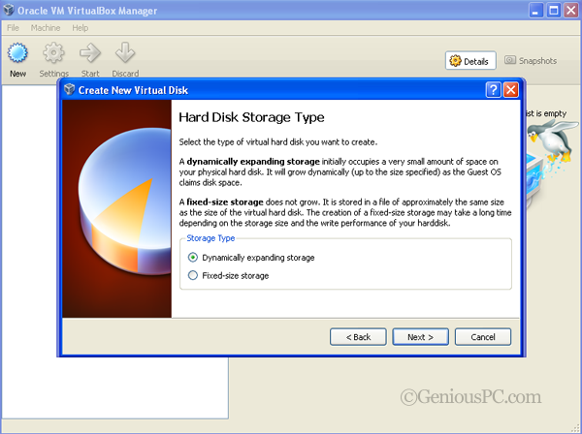Proceed with the Next button
The width and height of the screenshot is (582, 434).
(x=421, y=336)
